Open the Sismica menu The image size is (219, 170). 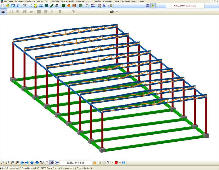(64, 1)
